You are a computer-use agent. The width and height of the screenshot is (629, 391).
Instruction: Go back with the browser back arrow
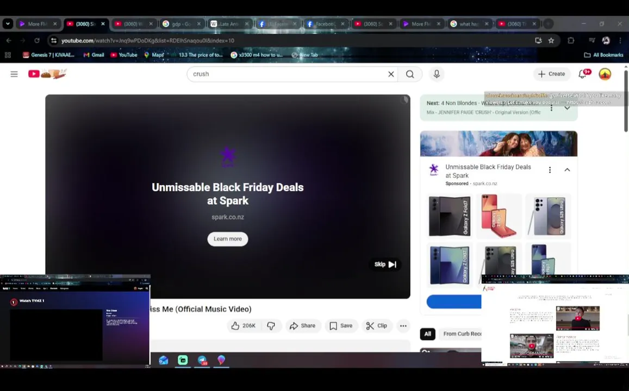click(x=9, y=41)
